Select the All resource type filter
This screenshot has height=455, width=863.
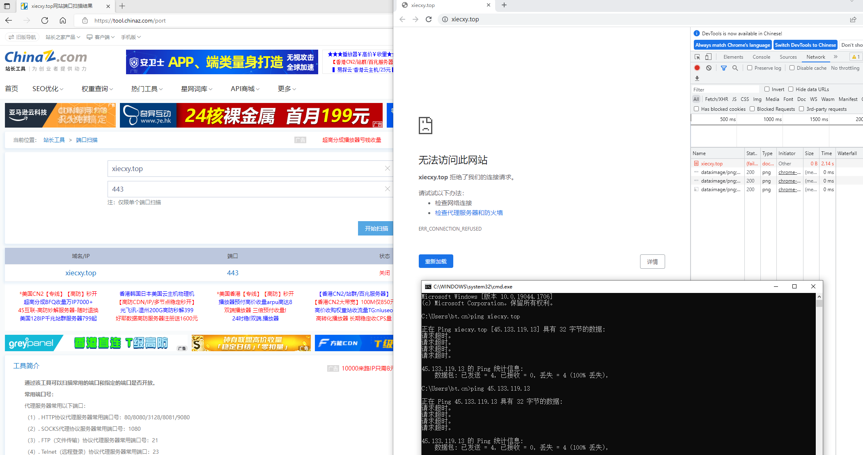[x=696, y=99]
